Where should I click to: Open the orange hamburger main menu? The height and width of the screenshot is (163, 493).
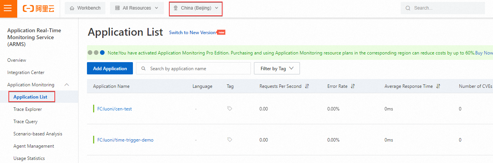point(8,8)
